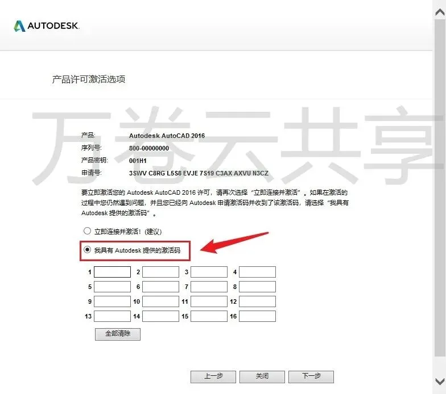This screenshot has height=394, width=446.
Task: Click activation code field 3
Action: coord(209,272)
